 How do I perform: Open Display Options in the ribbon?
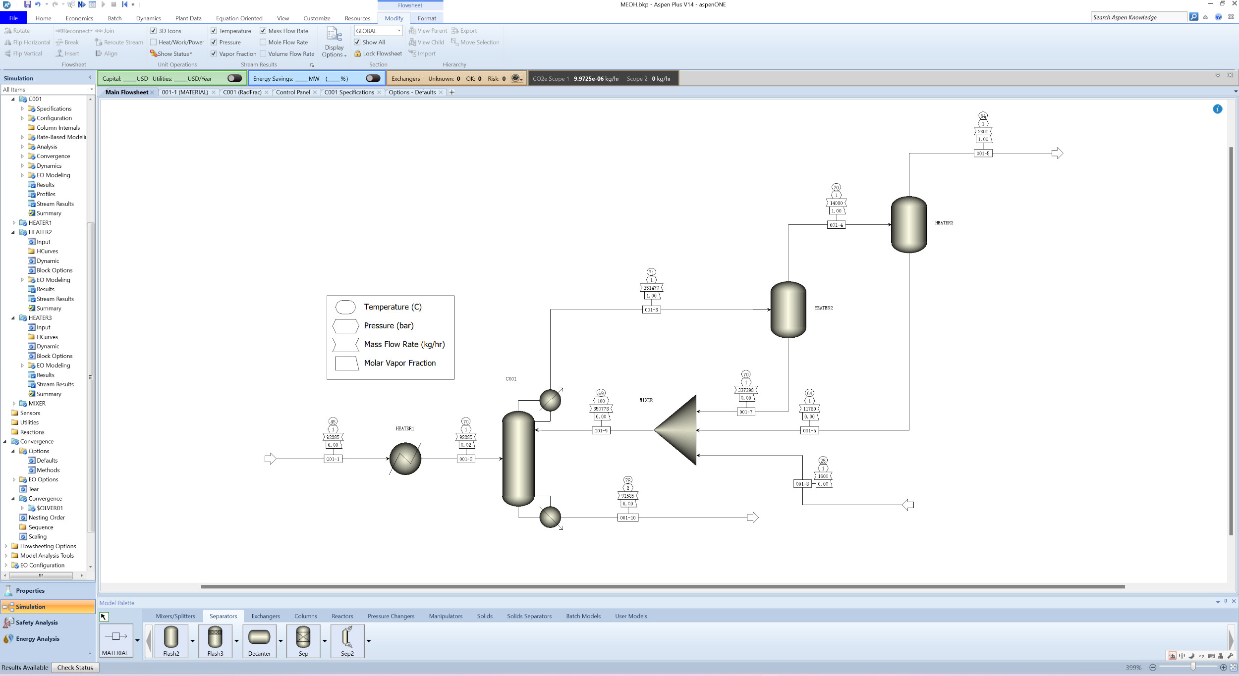tap(334, 43)
